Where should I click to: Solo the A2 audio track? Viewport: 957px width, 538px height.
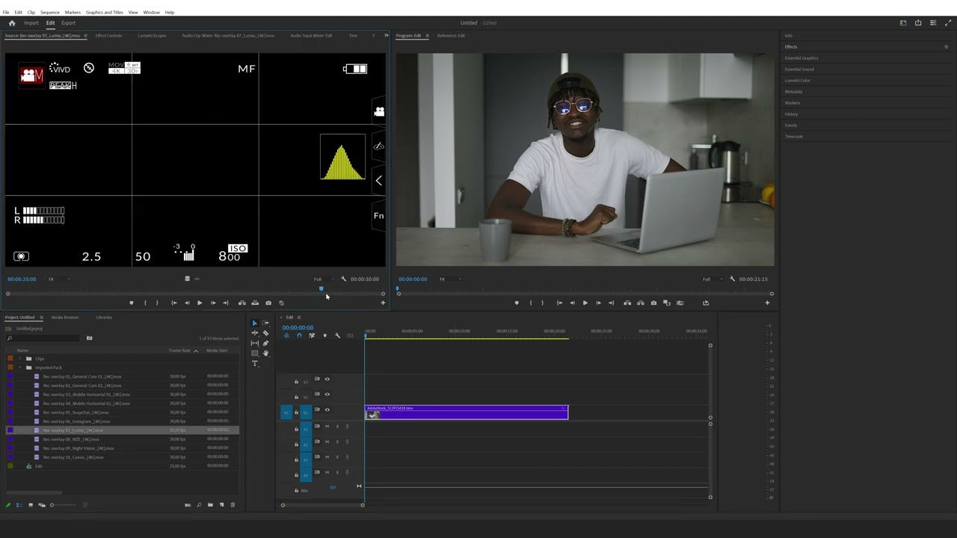click(337, 442)
